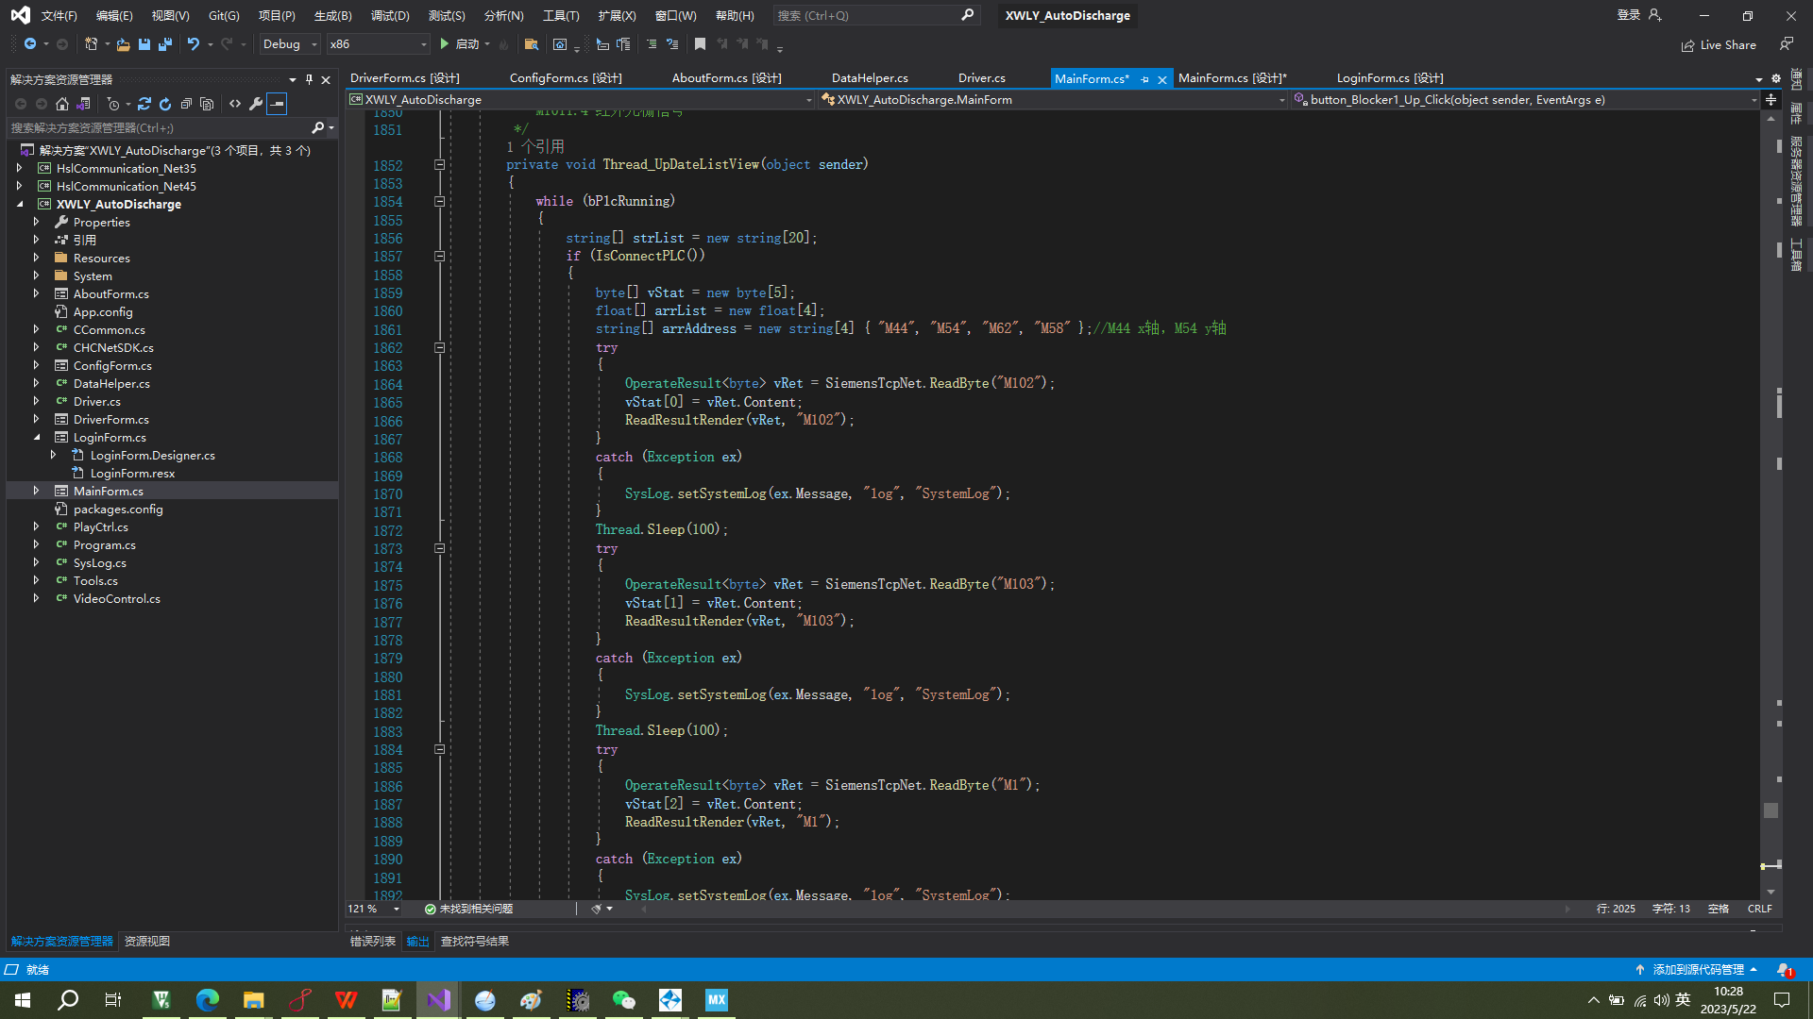This screenshot has height=1019, width=1813.
Task: Open WeChat from the taskbar
Action: (x=624, y=1000)
